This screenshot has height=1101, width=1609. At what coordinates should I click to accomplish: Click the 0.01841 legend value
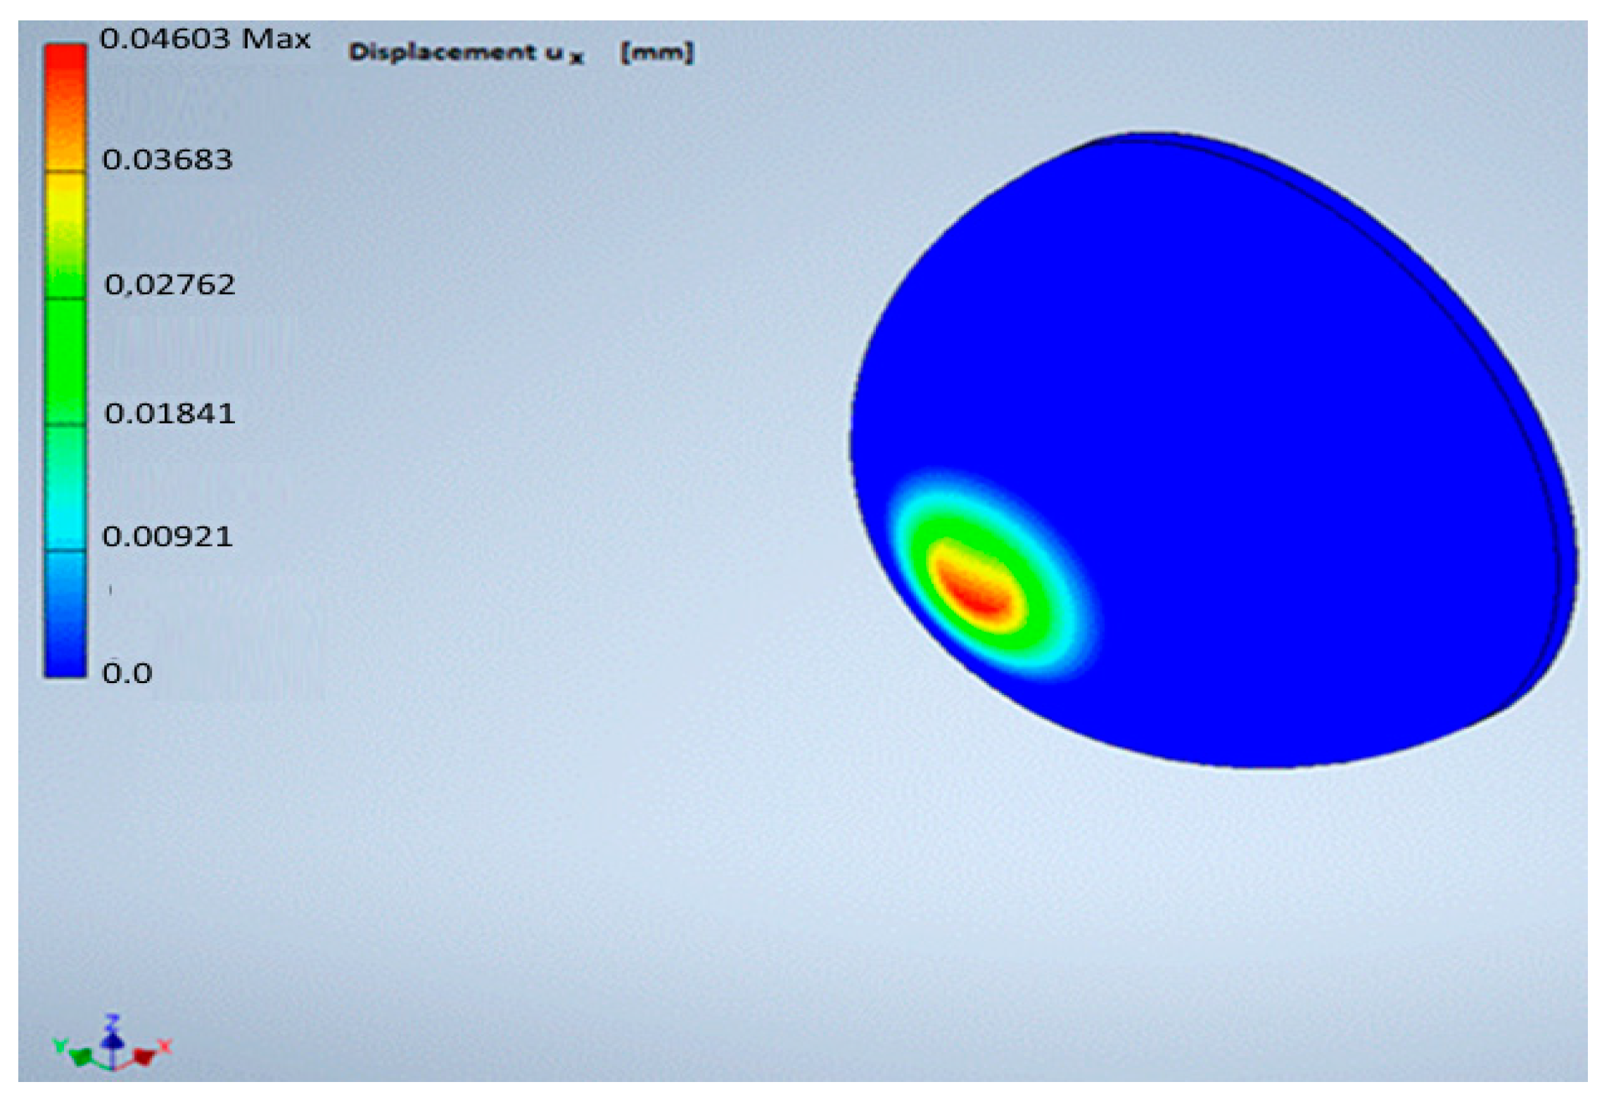pyautogui.click(x=170, y=414)
